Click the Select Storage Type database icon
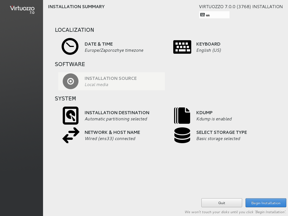The height and width of the screenshot is (216, 288). [182, 135]
